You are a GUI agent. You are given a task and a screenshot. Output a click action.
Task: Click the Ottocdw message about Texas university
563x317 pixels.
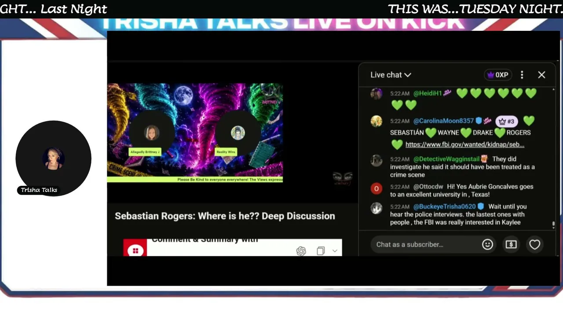(x=461, y=191)
